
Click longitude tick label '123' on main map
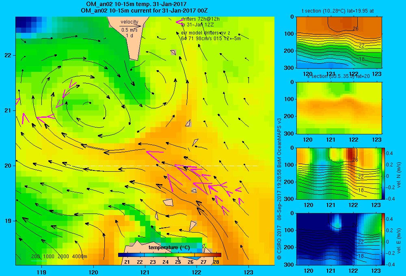[248, 272]
